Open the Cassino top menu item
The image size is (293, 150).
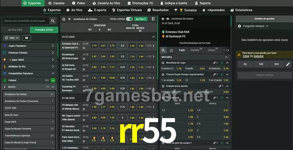[x=56, y=3]
